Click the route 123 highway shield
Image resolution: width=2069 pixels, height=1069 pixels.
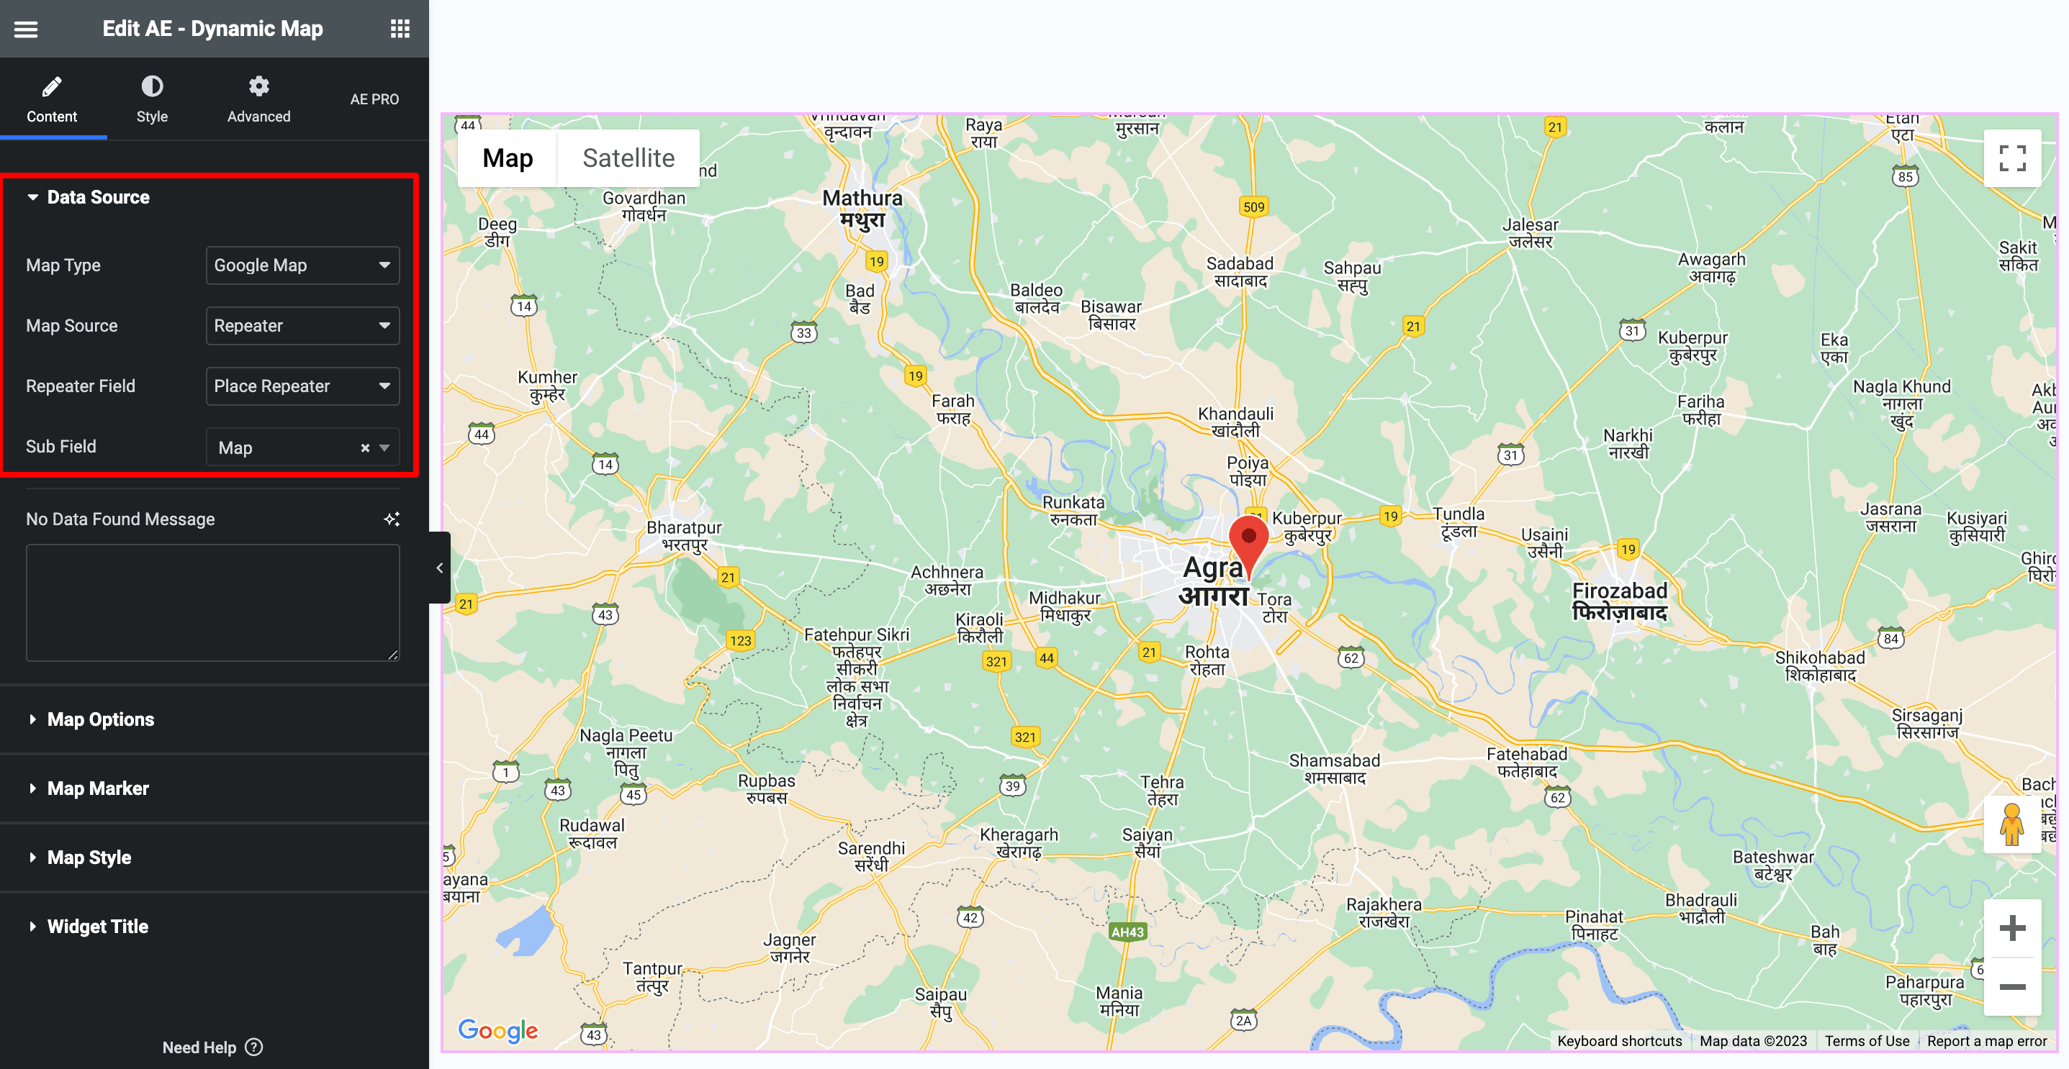point(741,640)
